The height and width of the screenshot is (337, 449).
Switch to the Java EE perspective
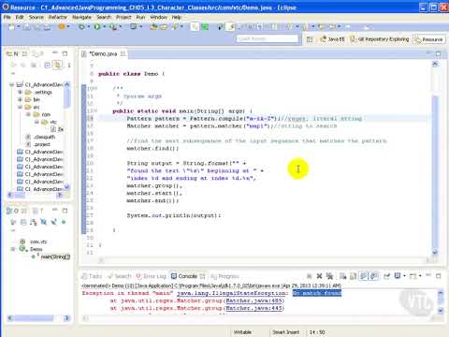332,39
